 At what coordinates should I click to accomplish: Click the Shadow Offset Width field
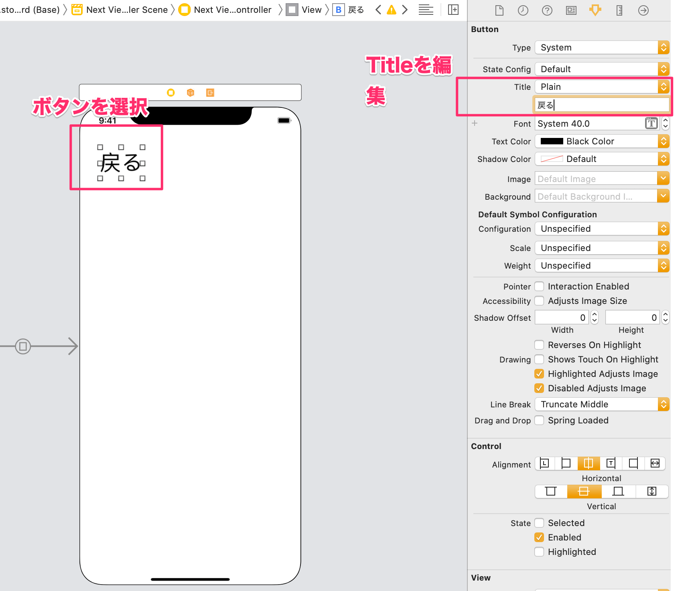click(x=562, y=317)
